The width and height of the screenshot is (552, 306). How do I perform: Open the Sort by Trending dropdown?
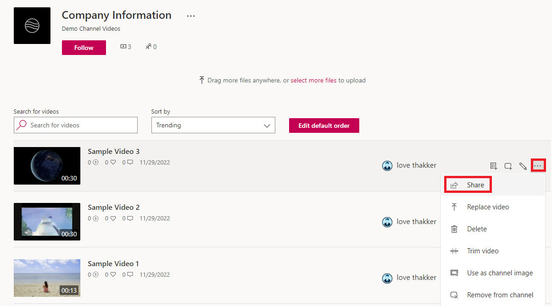click(x=213, y=125)
